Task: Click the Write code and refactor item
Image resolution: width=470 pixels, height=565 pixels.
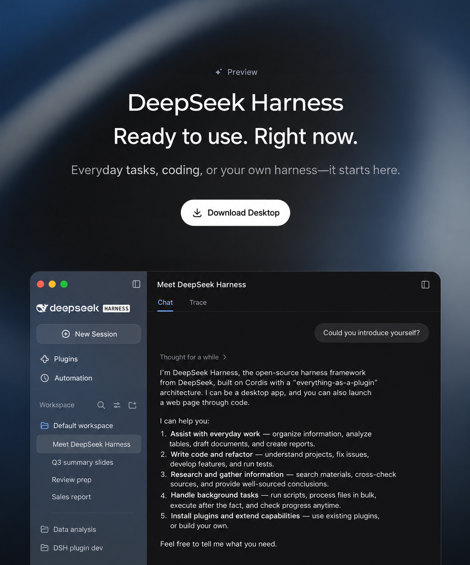Action: point(265,459)
